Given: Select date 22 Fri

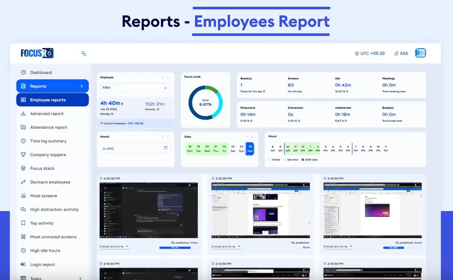Looking at the screenshot, I should pos(224,149).
